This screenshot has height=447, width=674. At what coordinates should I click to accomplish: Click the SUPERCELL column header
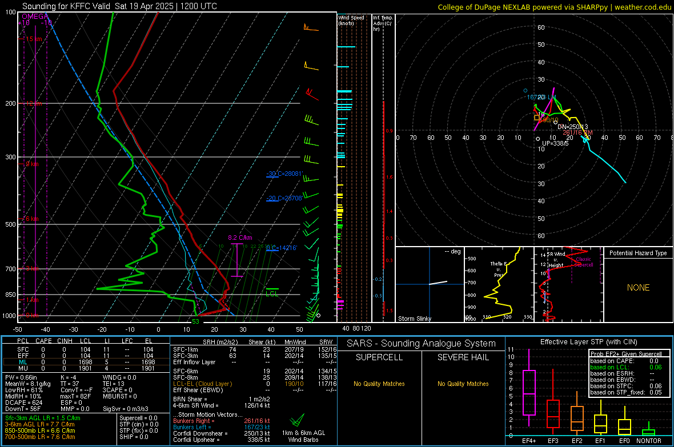point(379,357)
